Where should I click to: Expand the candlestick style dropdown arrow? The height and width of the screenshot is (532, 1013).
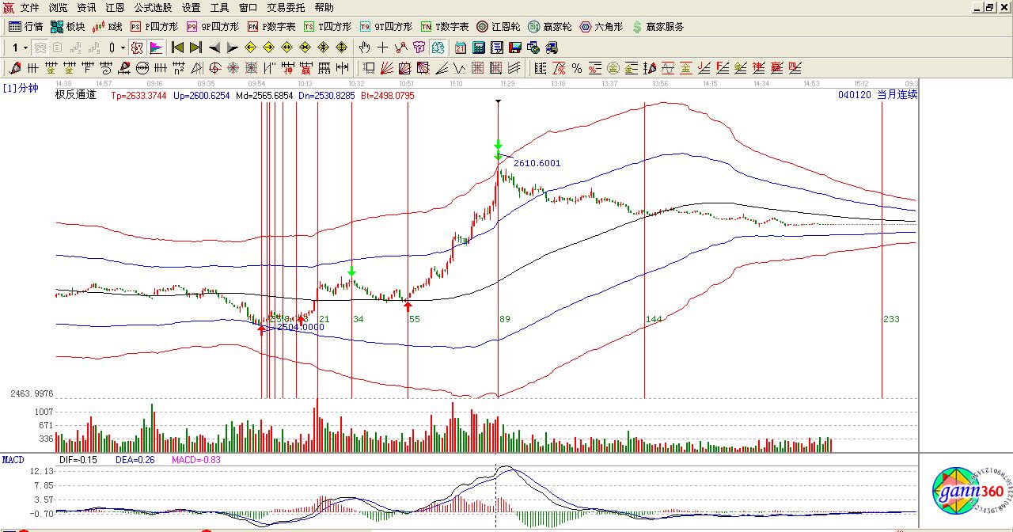point(123,47)
